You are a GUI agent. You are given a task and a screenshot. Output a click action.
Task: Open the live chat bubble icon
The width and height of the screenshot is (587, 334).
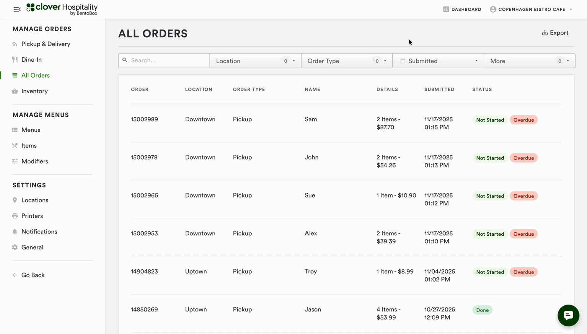568,315
